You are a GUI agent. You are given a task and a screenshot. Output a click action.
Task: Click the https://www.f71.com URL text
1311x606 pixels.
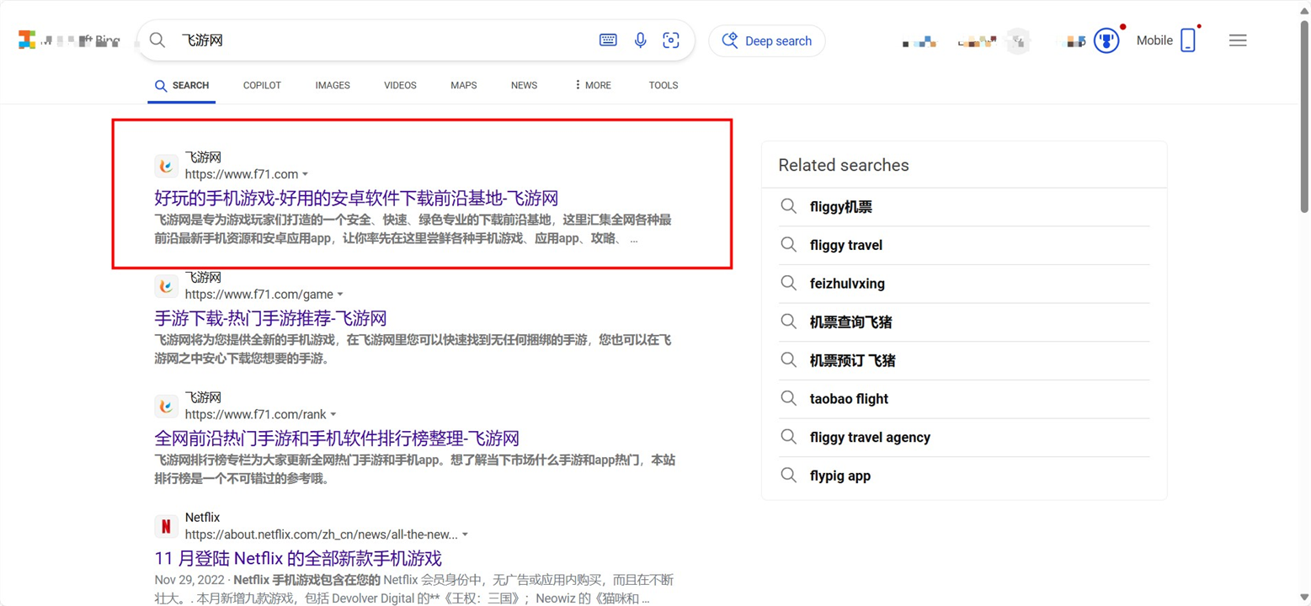[242, 174]
